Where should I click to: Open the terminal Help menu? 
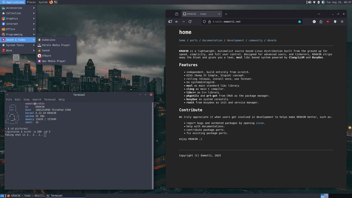click(62, 99)
